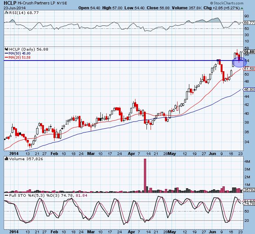255x234 pixels.
Task: Click the HCLP ticker symbol title
Action: click(x=10, y=3)
